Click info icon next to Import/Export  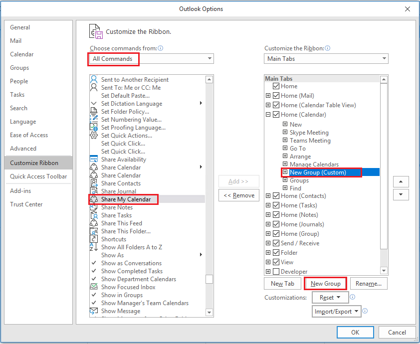(x=365, y=311)
